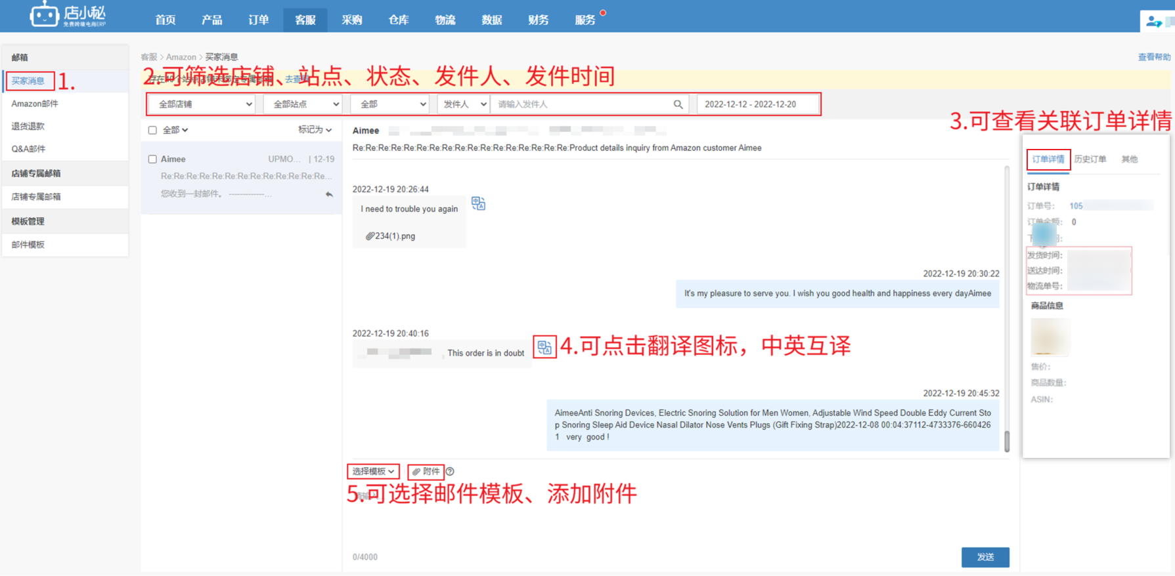Switch to the 历史订单 tab
The height and width of the screenshot is (576, 1175).
(x=1090, y=159)
